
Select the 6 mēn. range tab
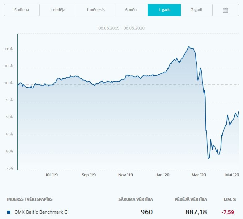[x=131, y=10]
